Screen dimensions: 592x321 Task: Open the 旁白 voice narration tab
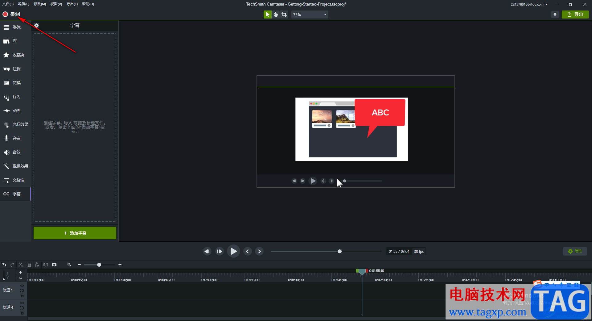[15, 139]
